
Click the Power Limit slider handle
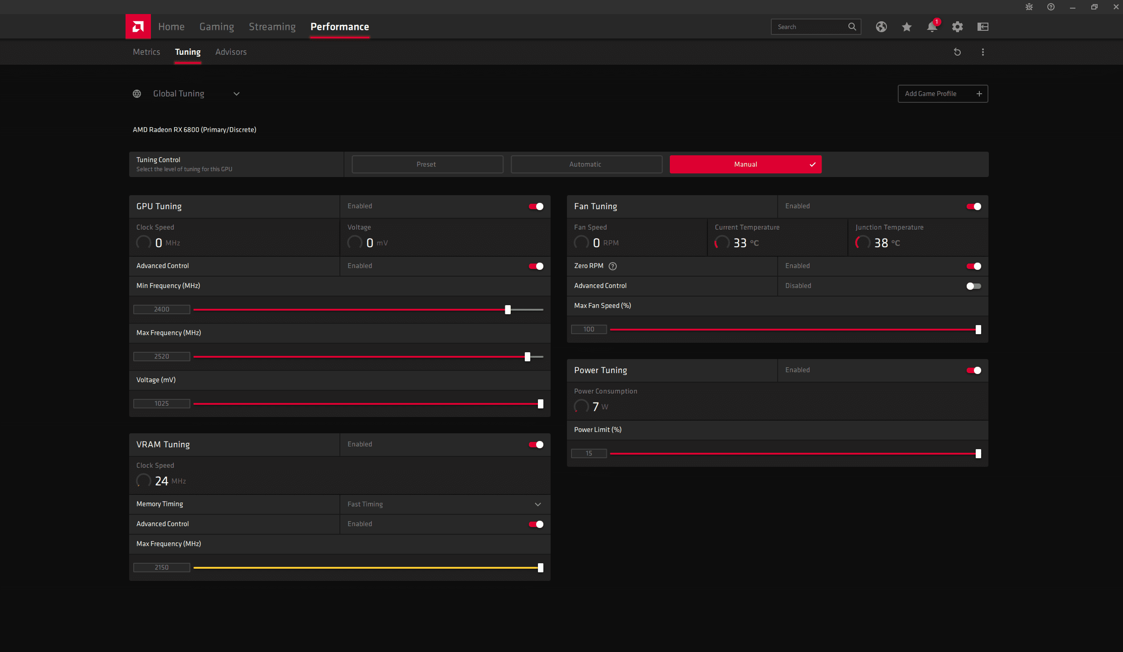[978, 454]
